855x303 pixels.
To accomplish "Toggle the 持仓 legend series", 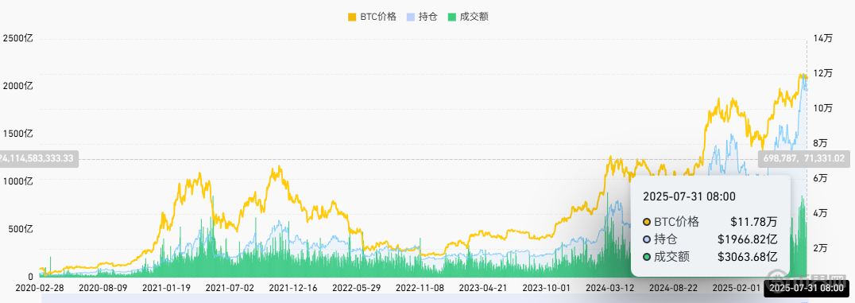I will [x=421, y=17].
